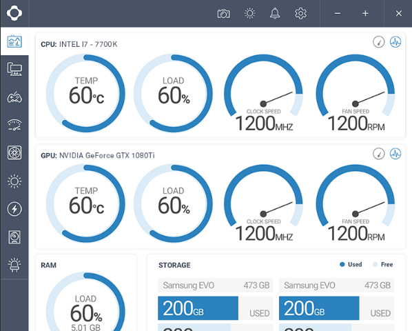Click the CPU fan speed 1200RPM dial
This screenshot has width=412, height=331.
point(356,93)
